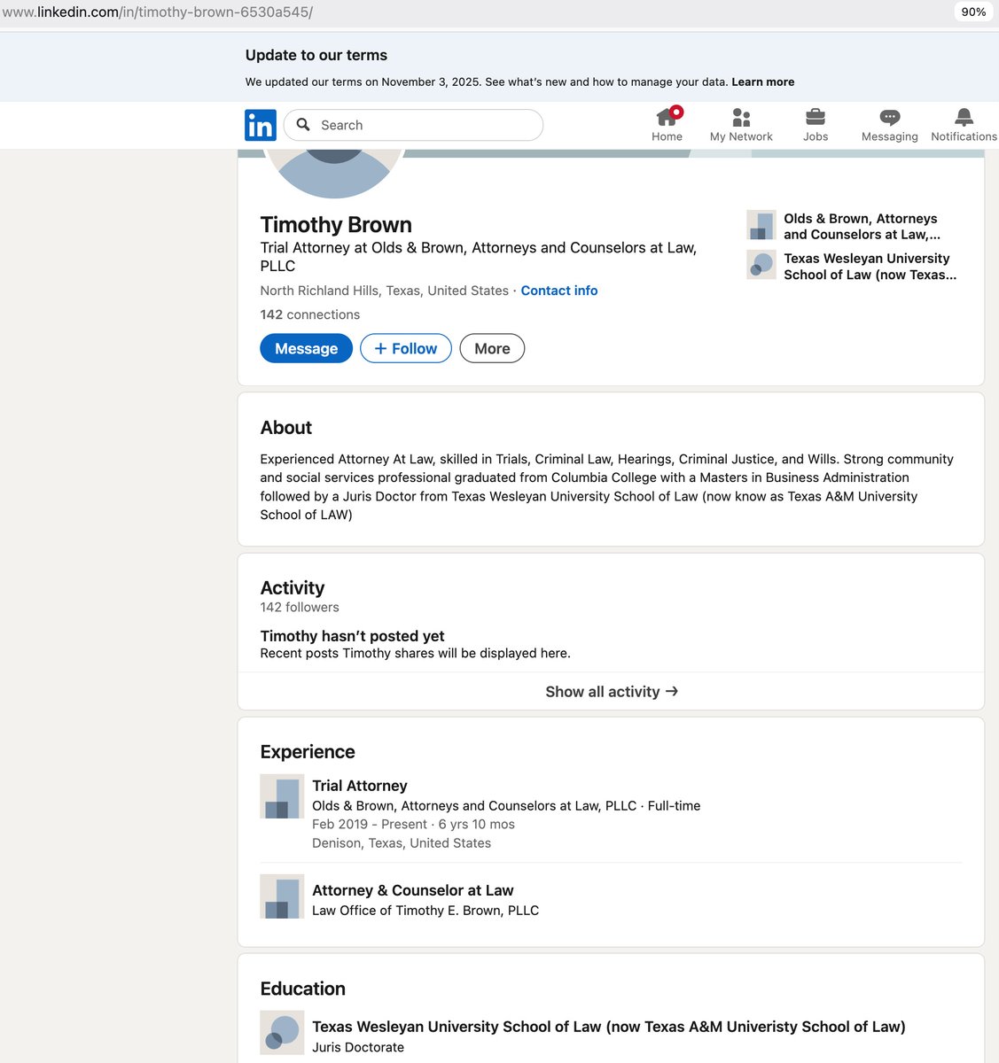999x1063 pixels.
Task: Open Texas Wesleyan University School of Law link
Action: pyautogui.click(x=870, y=266)
